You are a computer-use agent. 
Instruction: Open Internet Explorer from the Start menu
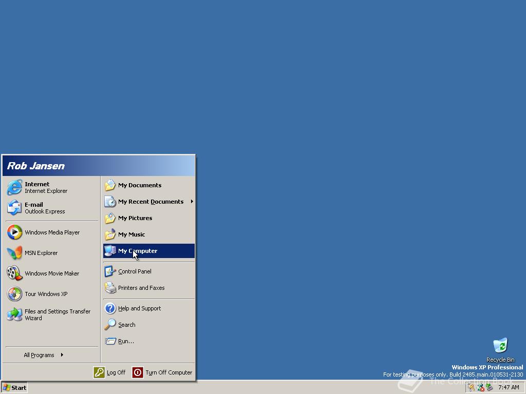pyautogui.click(x=52, y=187)
